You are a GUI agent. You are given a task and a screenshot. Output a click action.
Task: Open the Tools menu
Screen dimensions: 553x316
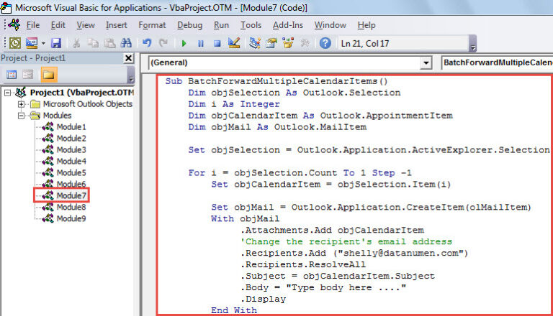point(251,25)
